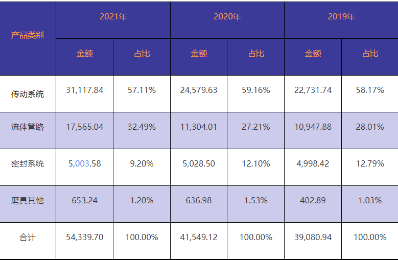The image size is (398, 260).
Task: Click the 占比 subheader under 2020年
Action: click(x=256, y=54)
